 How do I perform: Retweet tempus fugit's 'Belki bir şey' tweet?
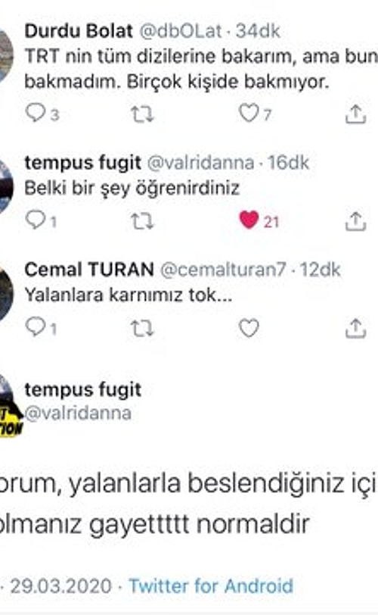[142, 221]
